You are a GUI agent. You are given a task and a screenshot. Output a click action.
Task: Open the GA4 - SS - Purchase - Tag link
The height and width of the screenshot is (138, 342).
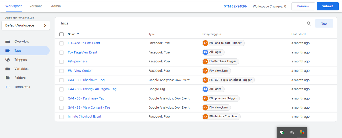coord(86,98)
